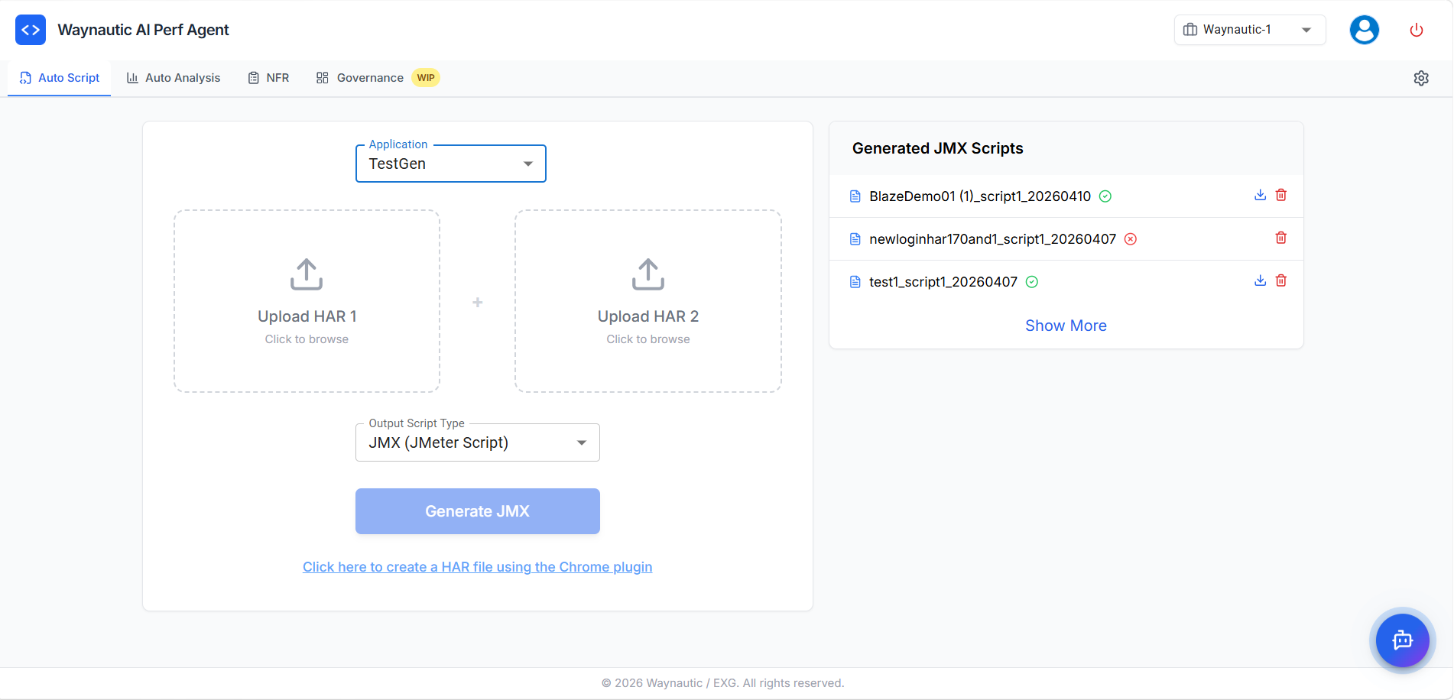Viewport: 1454px width, 700px height.
Task: Click the Waynautic AI Perf Agent code logo icon
Action: pos(30,29)
